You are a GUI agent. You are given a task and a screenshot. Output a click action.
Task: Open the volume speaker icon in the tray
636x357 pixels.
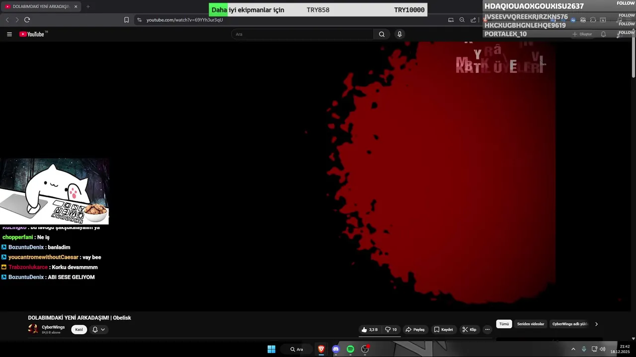(x=603, y=349)
